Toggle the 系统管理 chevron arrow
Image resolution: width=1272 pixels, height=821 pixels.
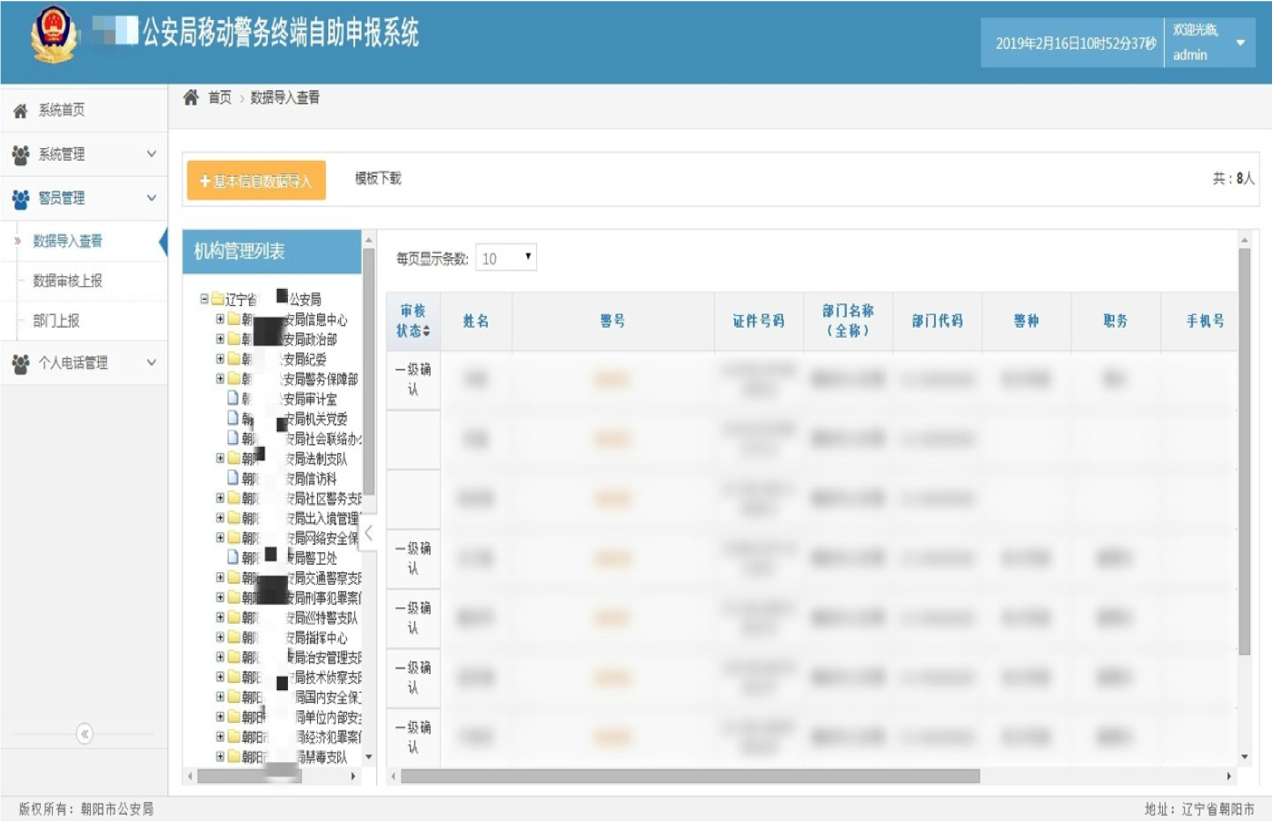click(x=152, y=154)
